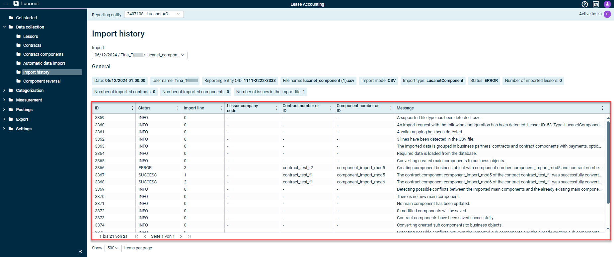Open the Reporting entity dropdown
The height and width of the screenshot is (257, 614).
[154, 14]
